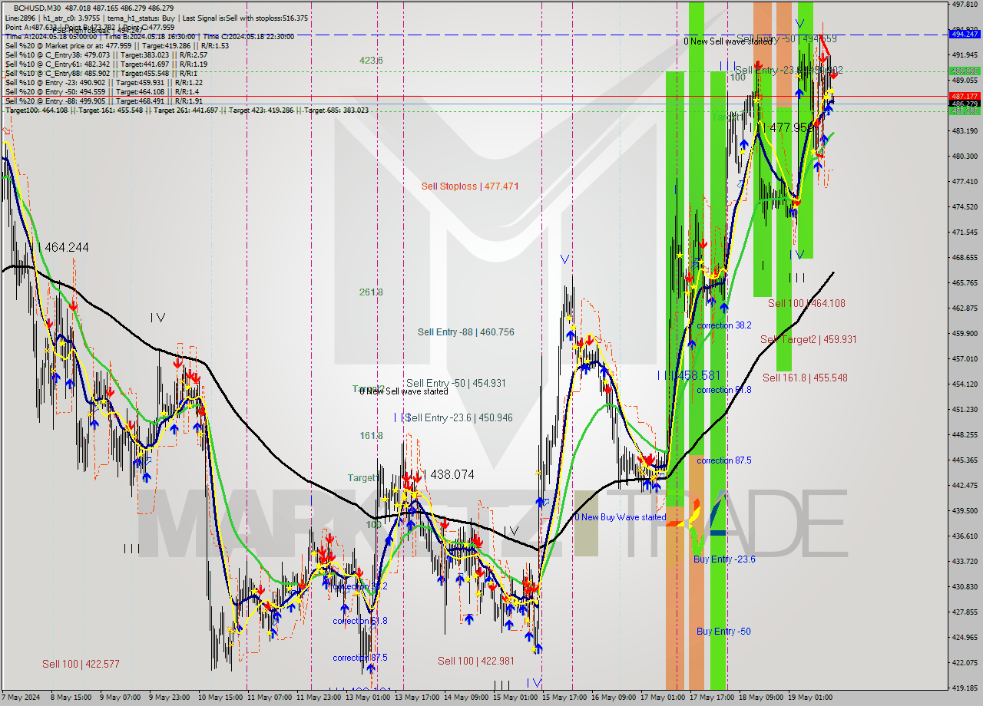Viewport: 983px width, 706px height.
Task: Click the 'Sell Target2 | 459.931' label
Action: click(x=808, y=339)
